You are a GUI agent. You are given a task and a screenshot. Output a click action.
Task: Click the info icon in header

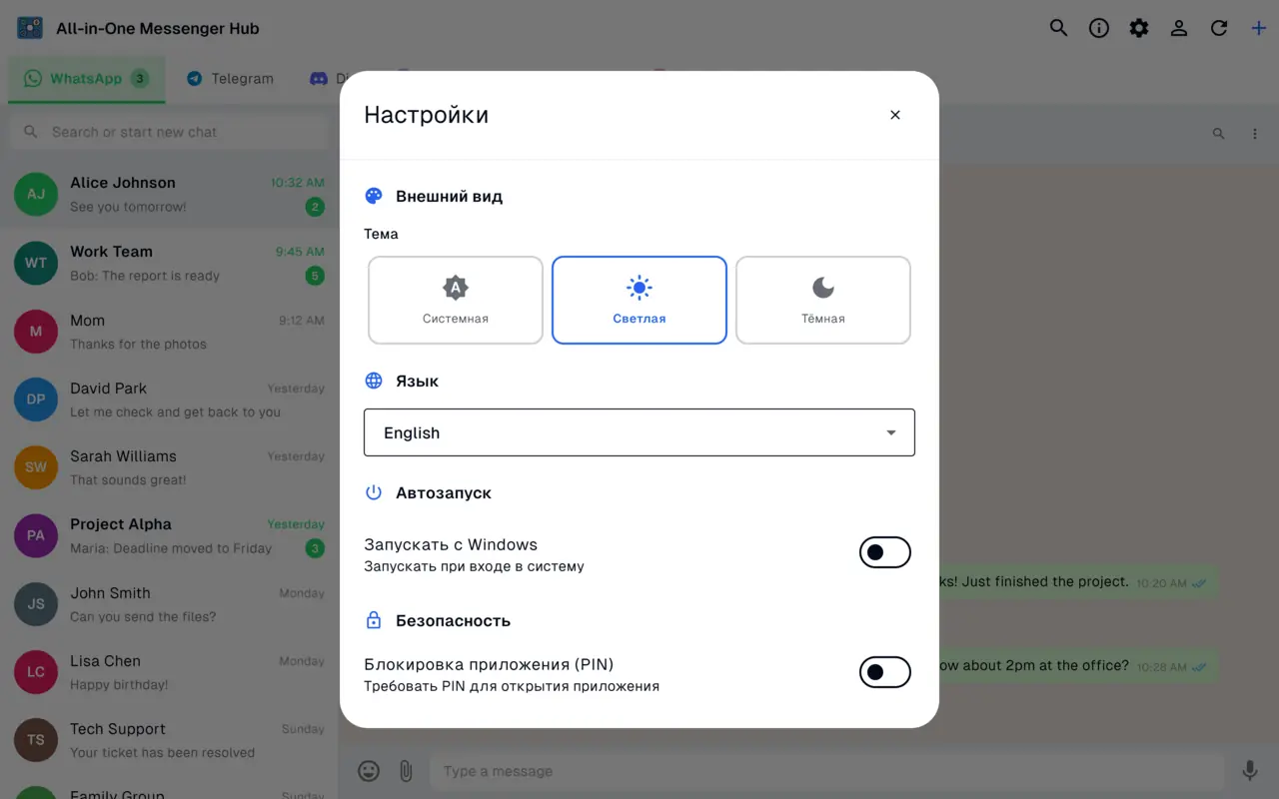(x=1099, y=28)
